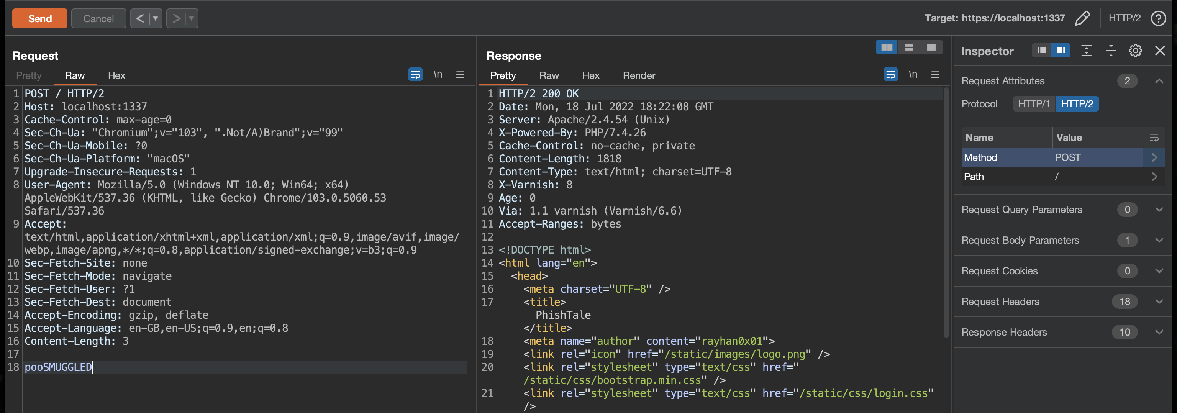Image resolution: width=1177 pixels, height=413 pixels.
Task: Click the pencil icon to edit target
Action: coord(1082,18)
